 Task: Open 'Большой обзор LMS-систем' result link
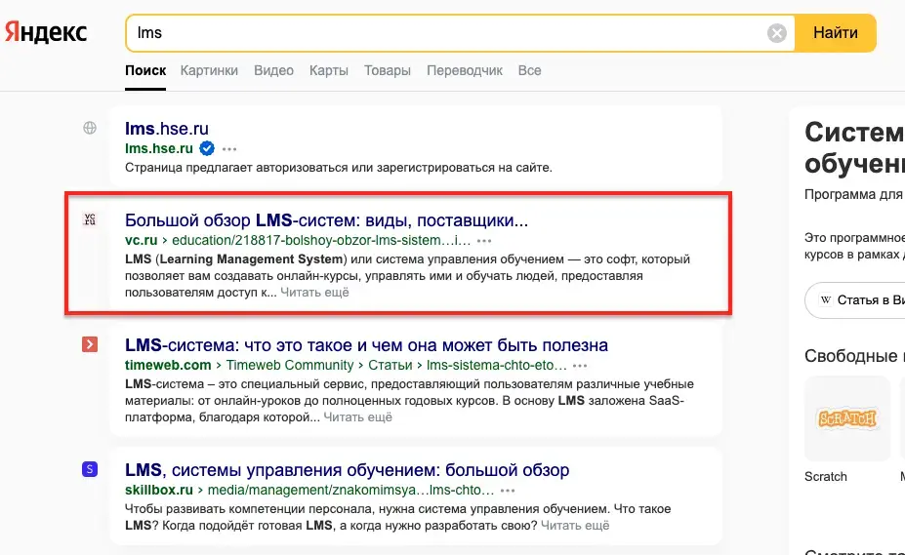tap(326, 219)
